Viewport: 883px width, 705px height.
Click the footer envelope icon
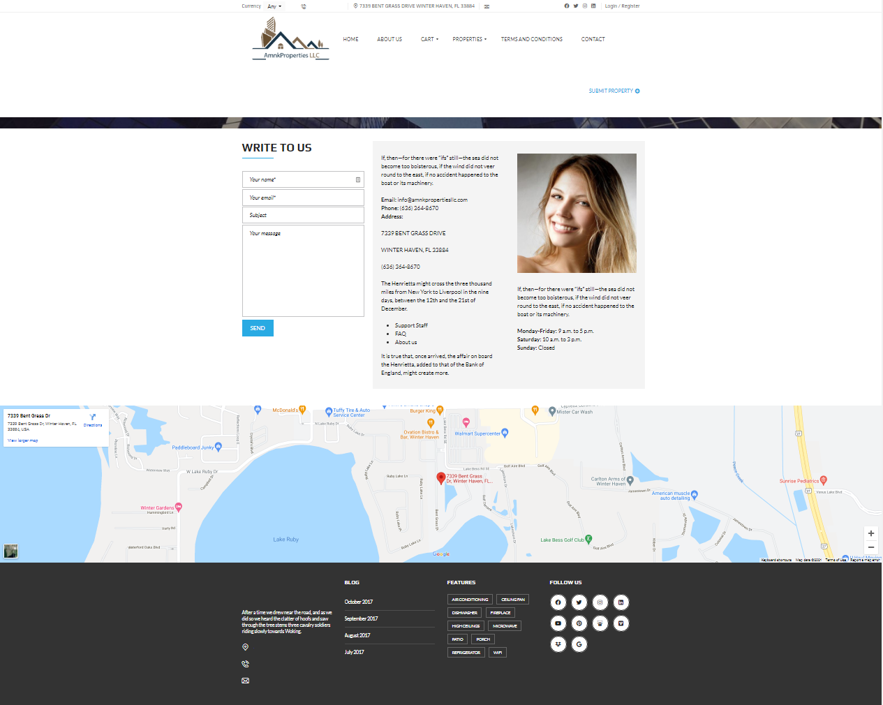click(245, 681)
